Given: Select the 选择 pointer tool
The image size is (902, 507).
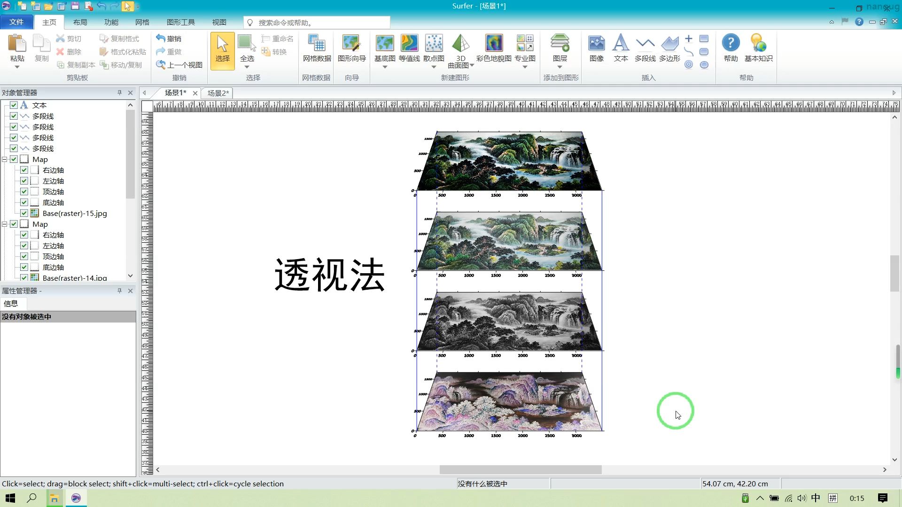Looking at the screenshot, I should point(222,51).
